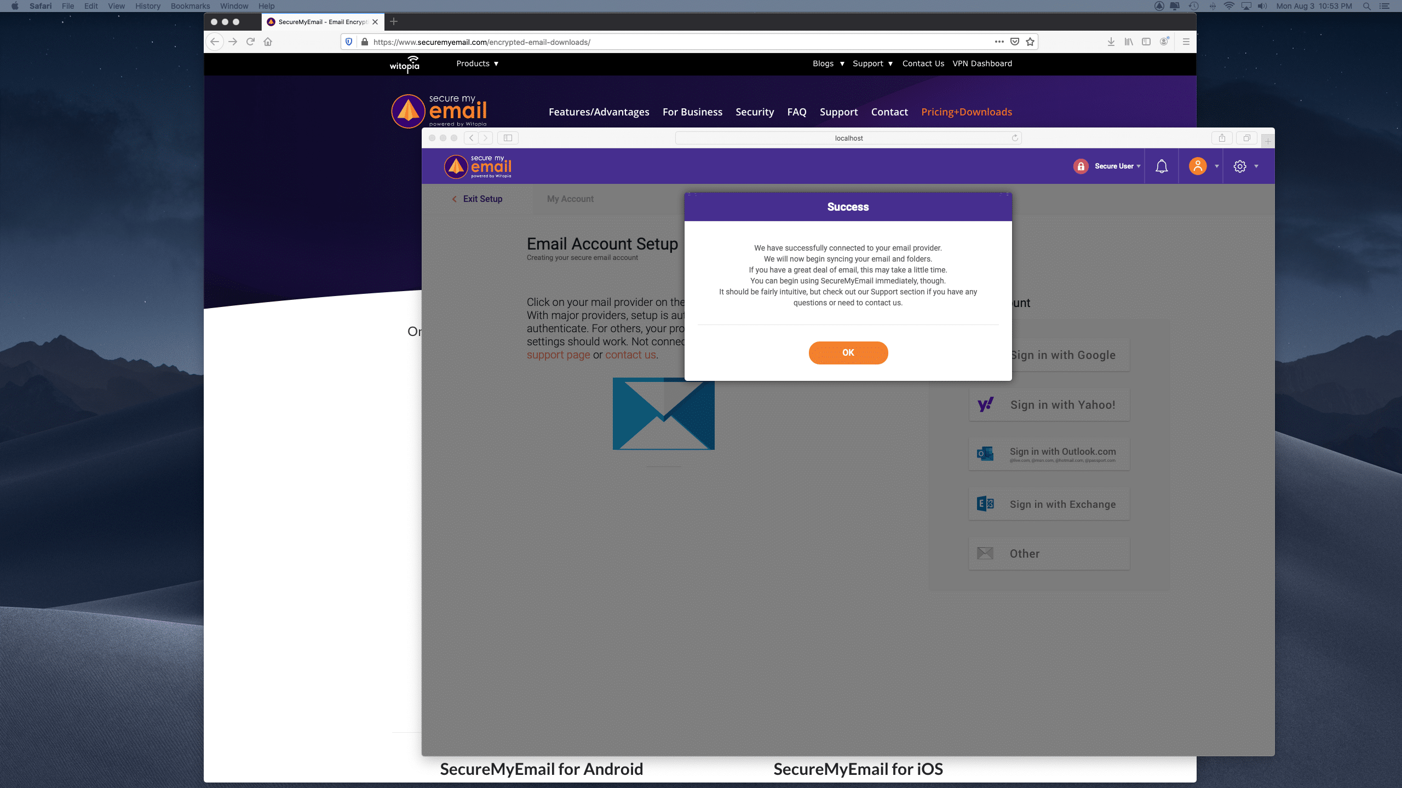Reload the Firefox page
Viewport: 1402px width, 788px height.
(250, 42)
